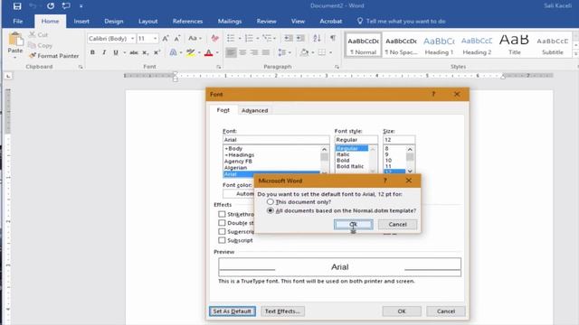Align text left in Paragraph group
Screen dimensions: 579x325
click(x=231, y=52)
